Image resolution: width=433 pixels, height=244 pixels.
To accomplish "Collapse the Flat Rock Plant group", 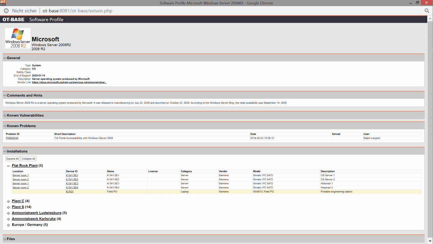I will 8,166.
